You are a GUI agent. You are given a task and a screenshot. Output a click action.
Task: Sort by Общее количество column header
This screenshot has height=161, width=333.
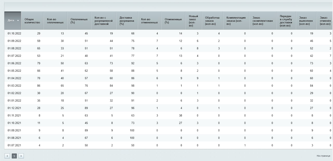point(32,21)
